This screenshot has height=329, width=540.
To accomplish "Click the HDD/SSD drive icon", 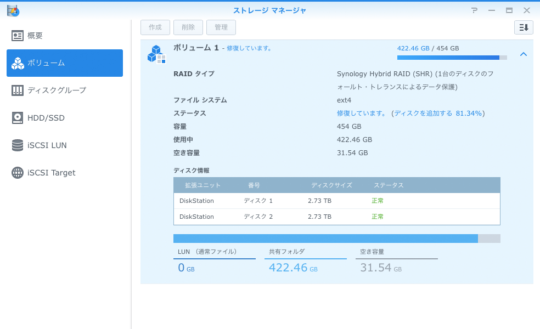I will [17, 118].
